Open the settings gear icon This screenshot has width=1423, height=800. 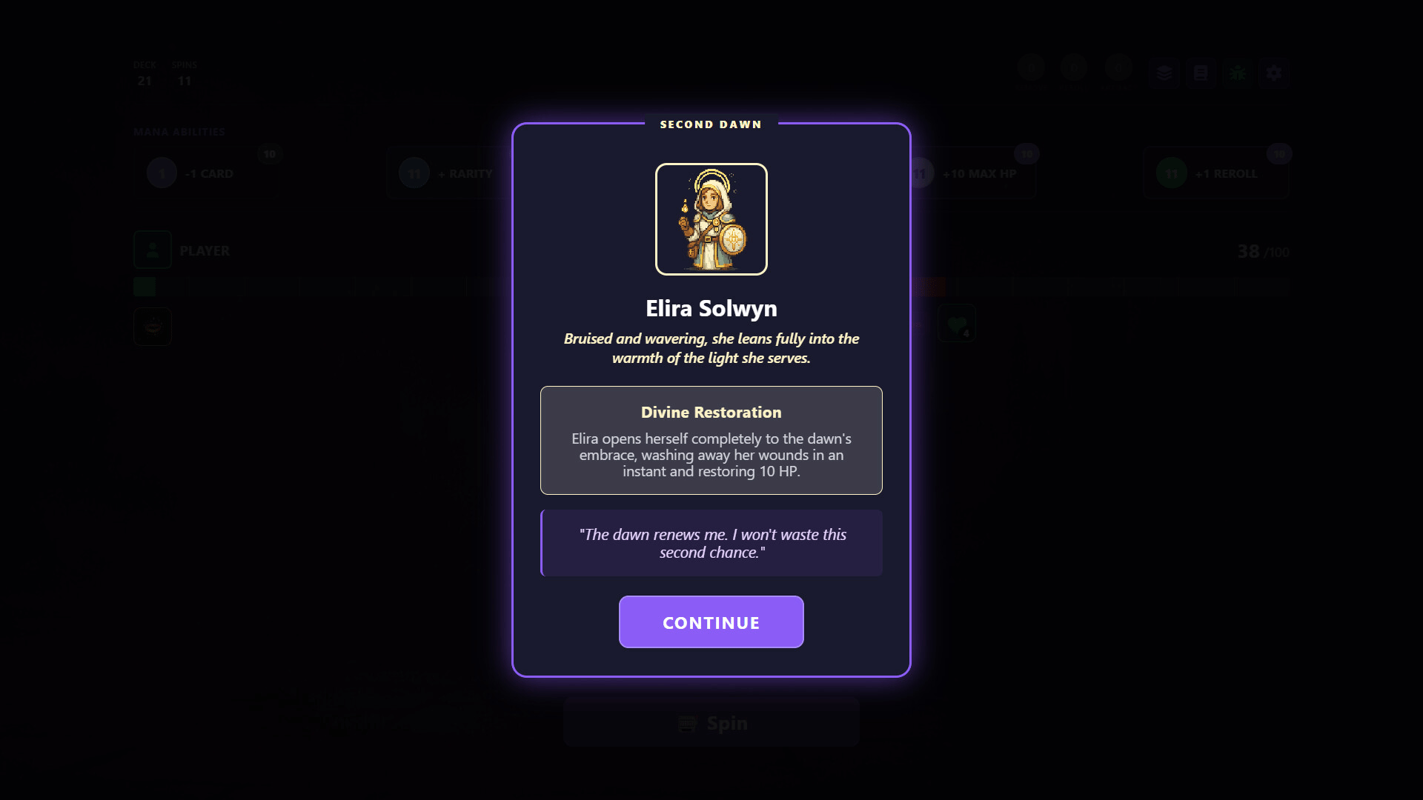1273,73
